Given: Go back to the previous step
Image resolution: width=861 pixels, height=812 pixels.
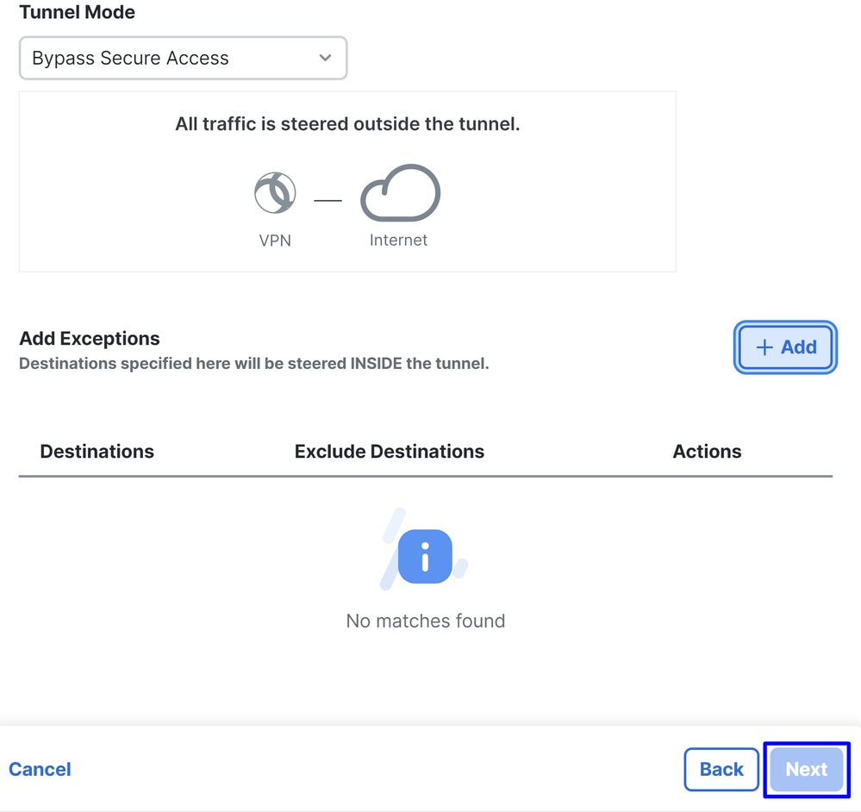Looking at the screenshot, I should point(721,769).
